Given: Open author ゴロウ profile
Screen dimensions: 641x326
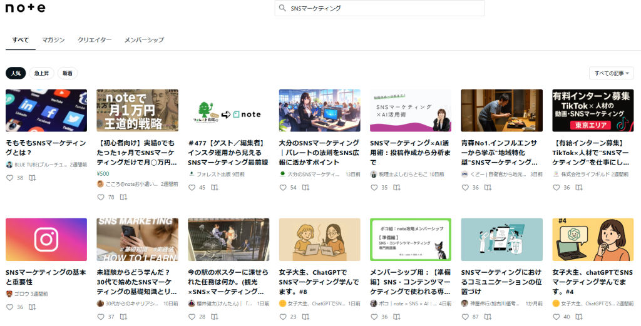Looking at the screenshot, I should pos(21,293).
